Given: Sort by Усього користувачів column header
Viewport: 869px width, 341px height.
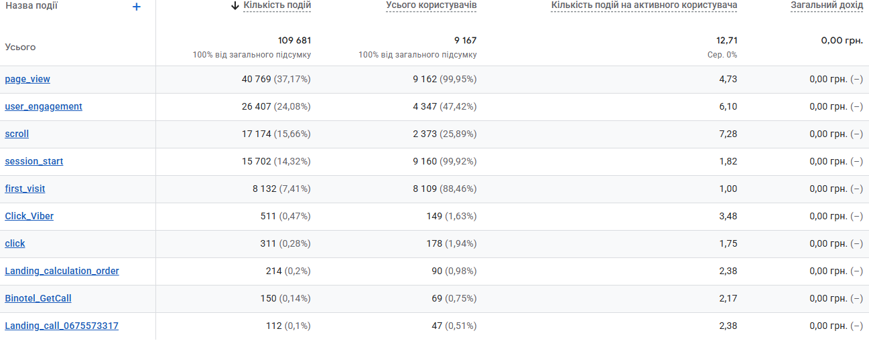Looking at the screenshot, I should pos(431,5).
